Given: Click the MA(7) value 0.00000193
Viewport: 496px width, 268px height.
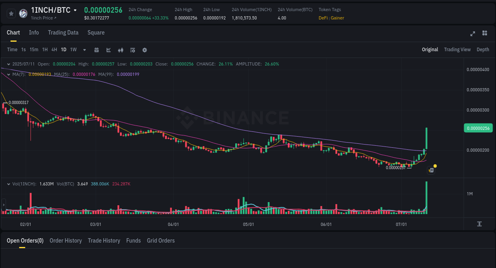Looking at the screenshot, I should click(x=40, y=74).
